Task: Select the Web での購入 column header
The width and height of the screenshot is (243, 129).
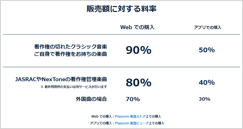Action: 137,27
